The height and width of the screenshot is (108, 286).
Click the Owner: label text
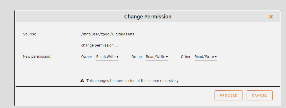tap(87, 57)
